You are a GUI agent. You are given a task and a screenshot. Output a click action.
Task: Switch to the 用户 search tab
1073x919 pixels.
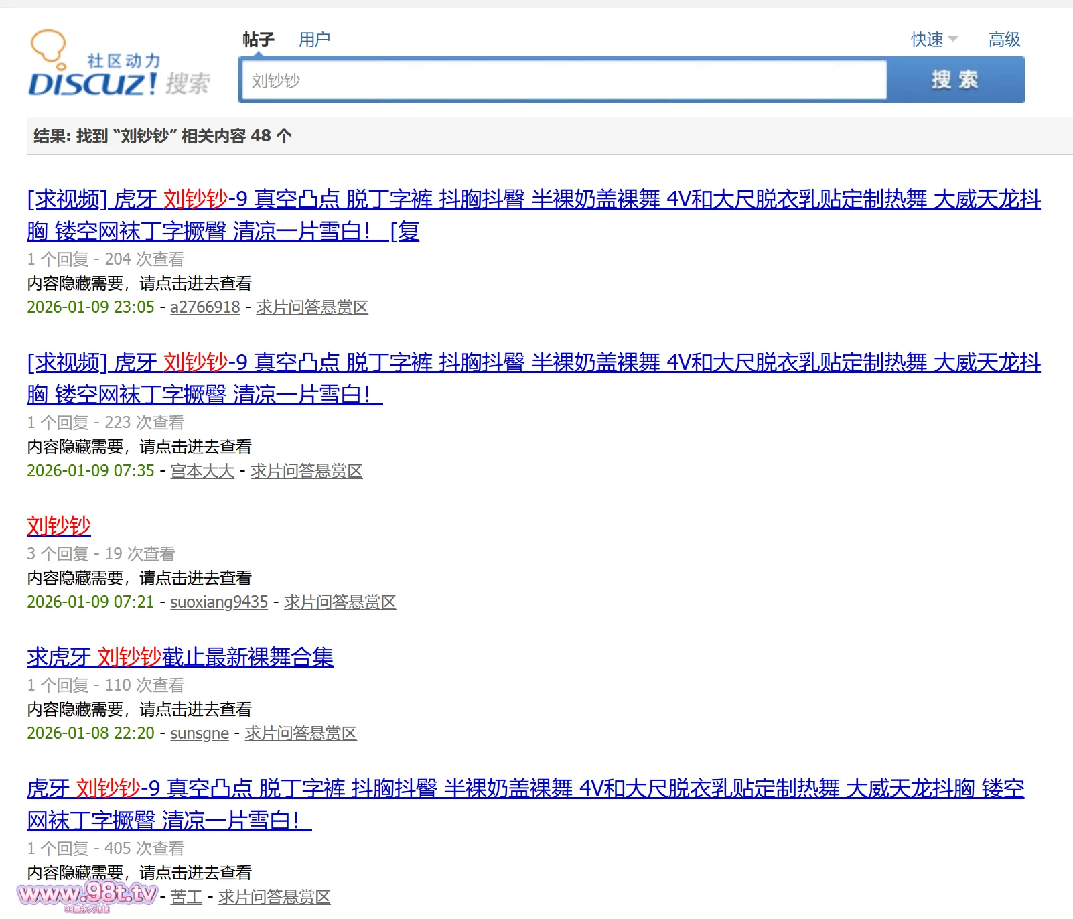point(314,40)
